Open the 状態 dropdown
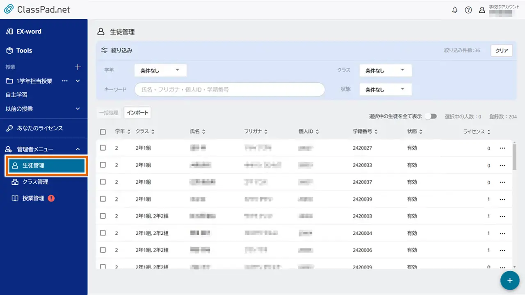Image resolution: width=525 pixels, height=295 pixels. (x=385, y=89)
